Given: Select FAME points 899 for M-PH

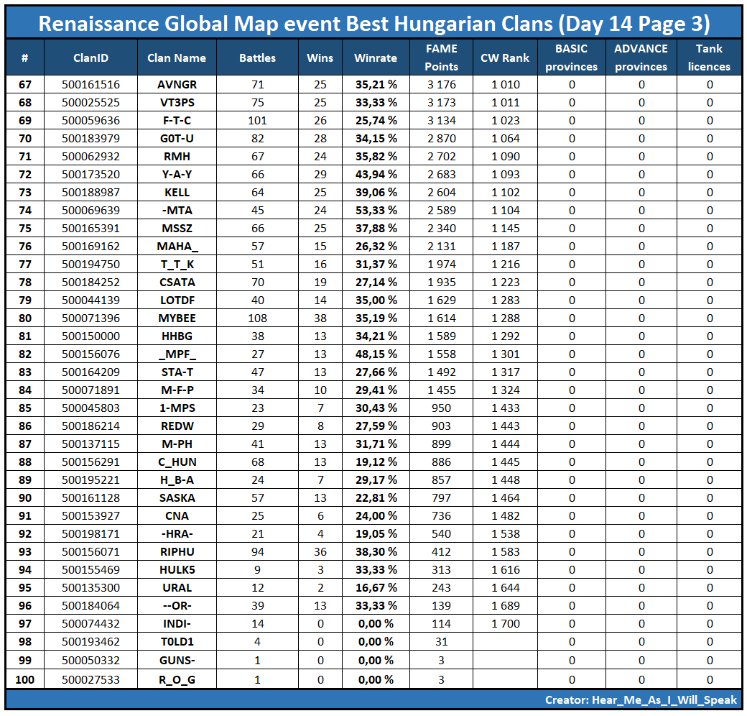Looking at the screenshot, I should pos(441,444).
